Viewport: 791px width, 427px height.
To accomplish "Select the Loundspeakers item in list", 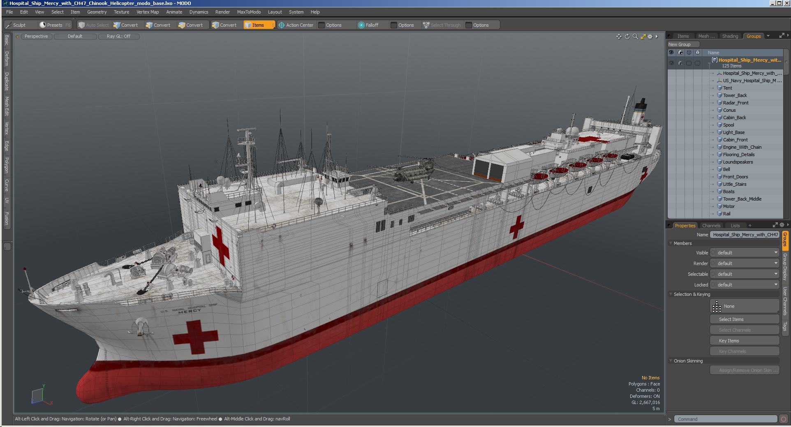I will pos(738,162).
